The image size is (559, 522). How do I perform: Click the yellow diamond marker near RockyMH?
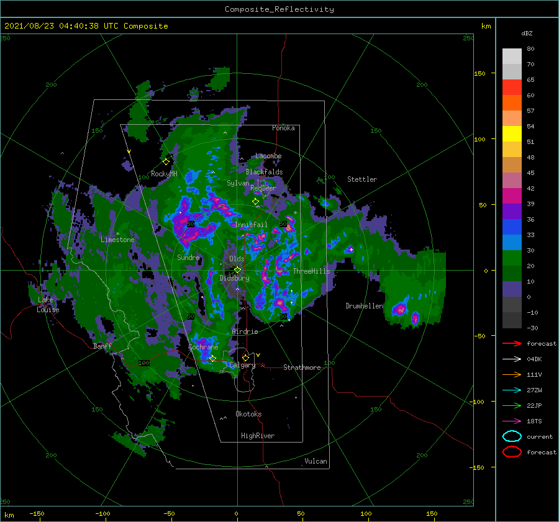pyautogui.click(x=166, y=162)
